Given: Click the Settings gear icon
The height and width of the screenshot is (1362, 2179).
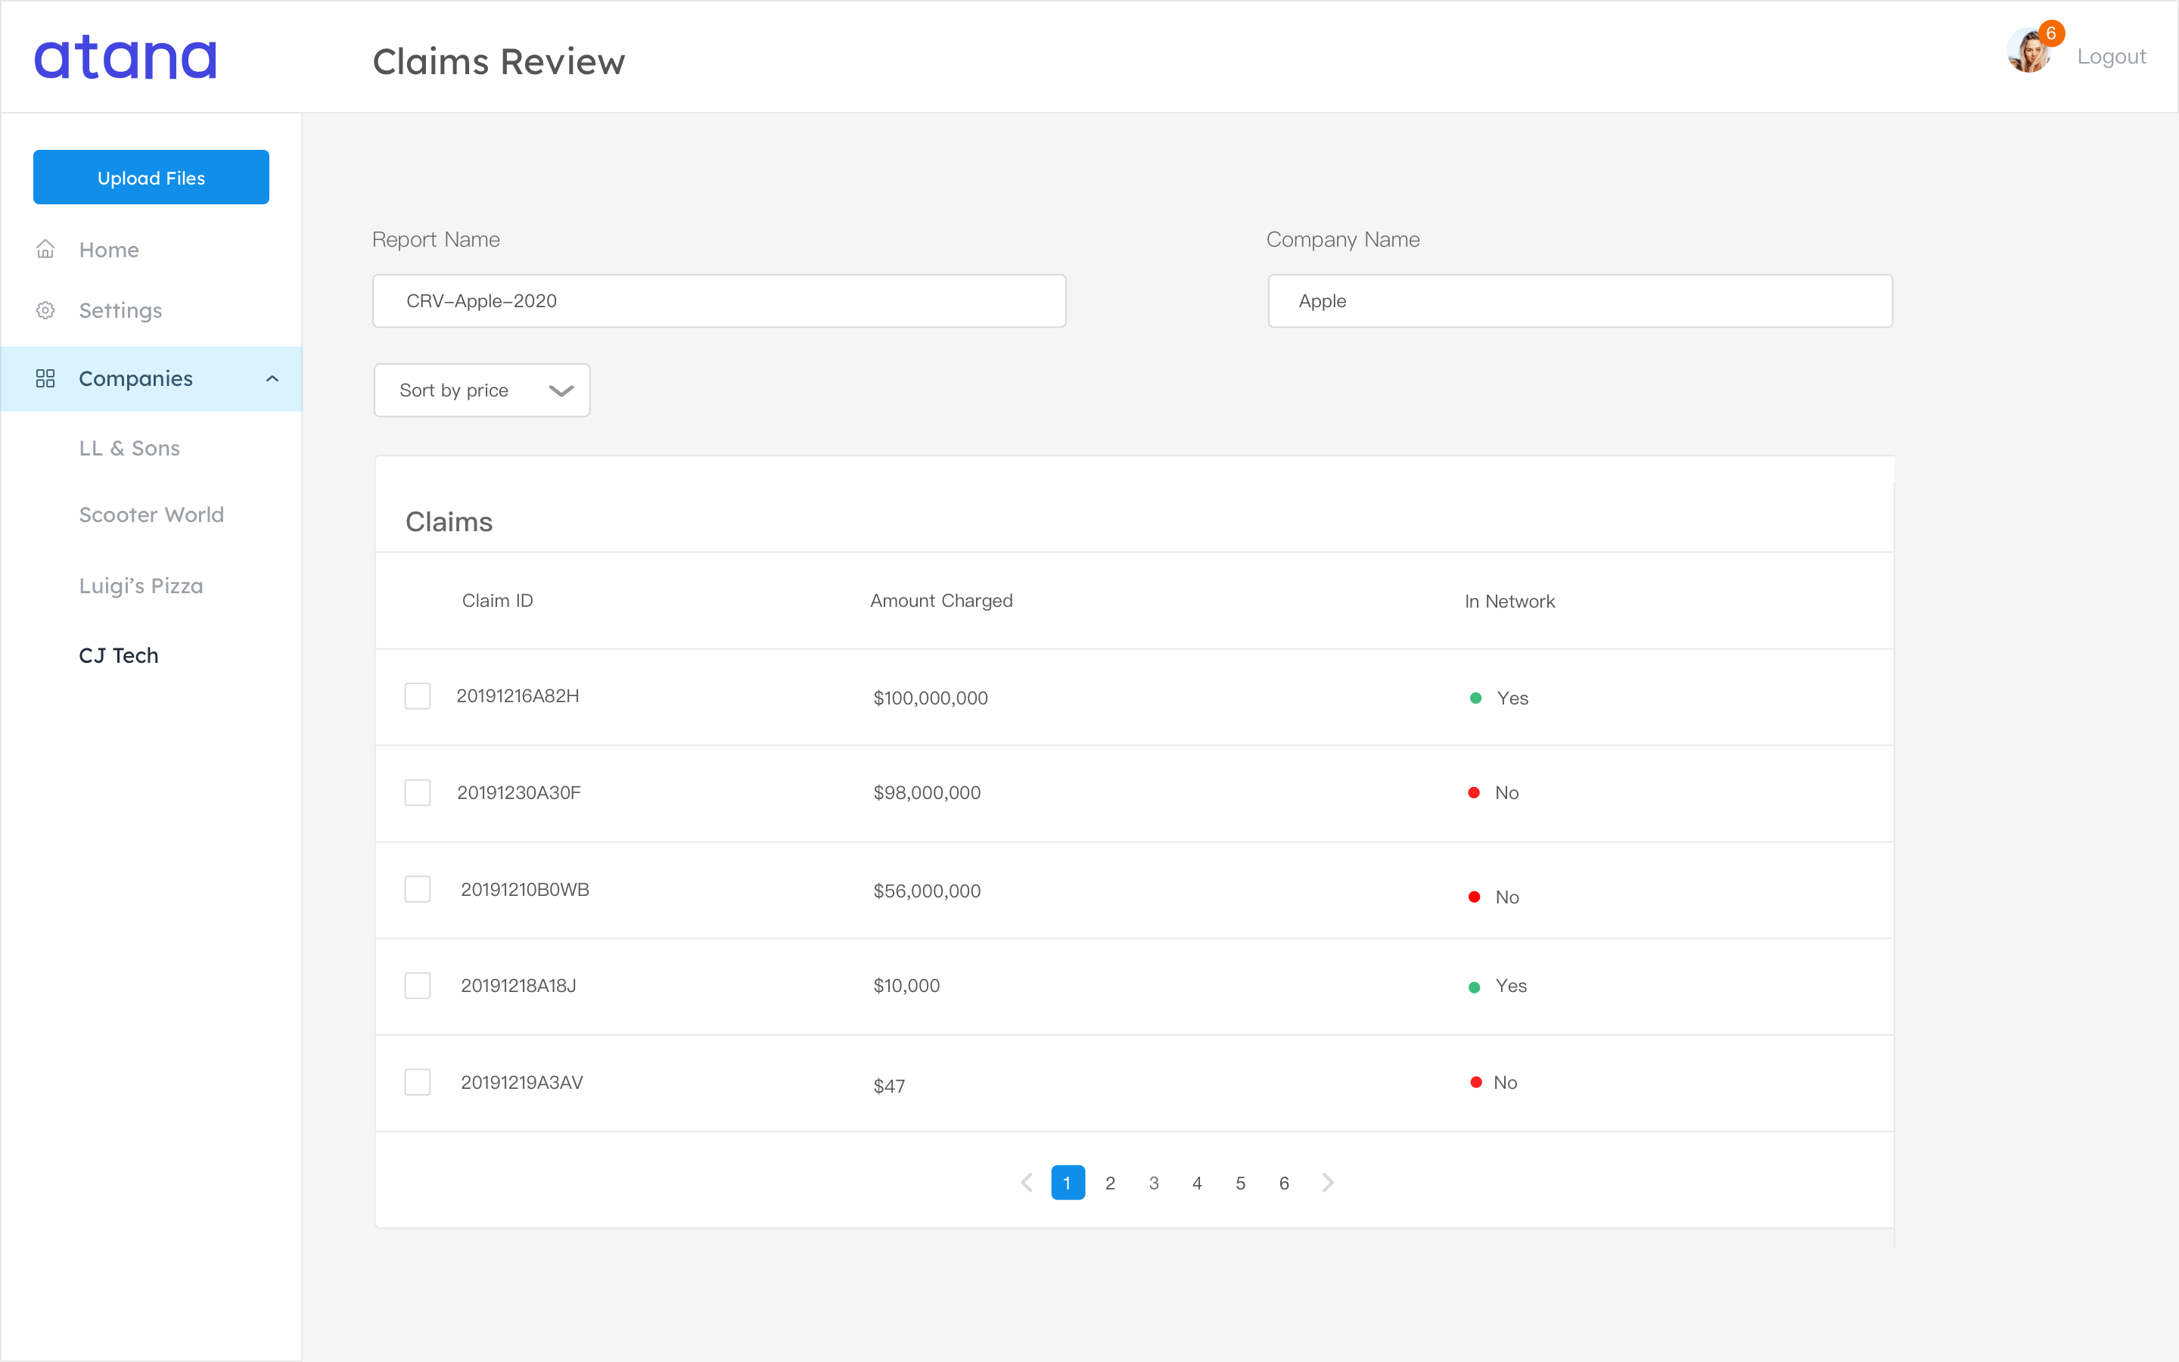Looking at the screenshot, I should click(x=45, y=310).
